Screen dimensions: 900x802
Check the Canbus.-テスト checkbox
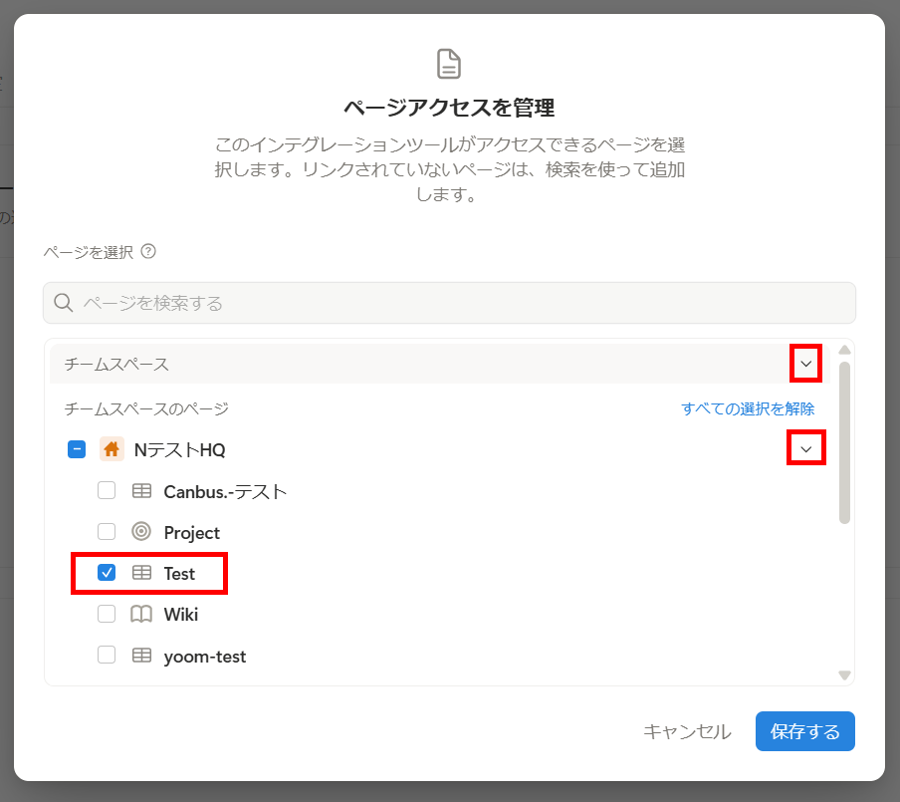(107, 490)
